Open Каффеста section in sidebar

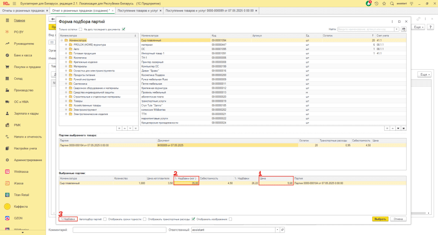tap(21, 206)
